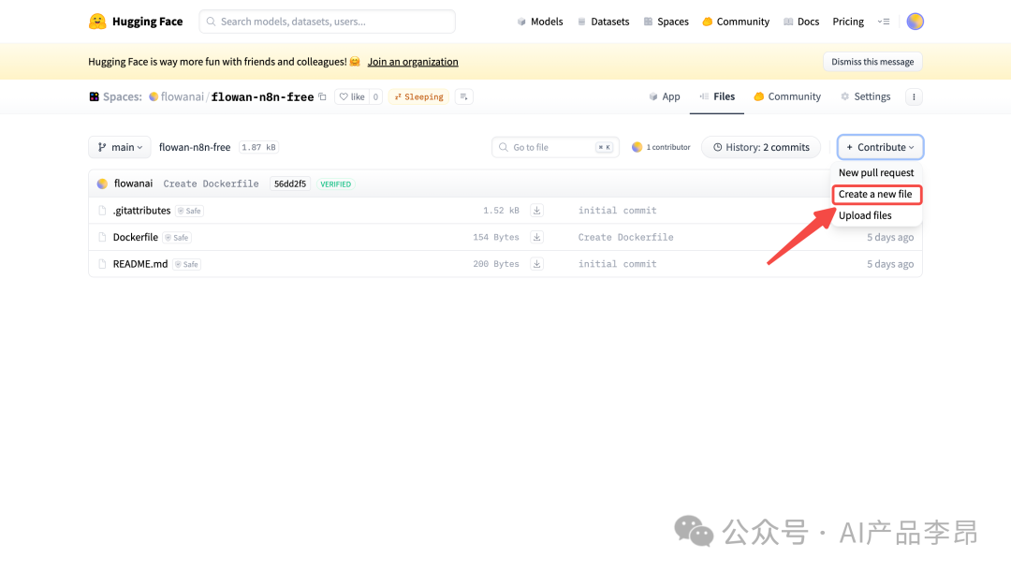Screen dimensions: 1011x573
Task: Click the Safe badge next to Dockerfile
Action: pos(177,238)
